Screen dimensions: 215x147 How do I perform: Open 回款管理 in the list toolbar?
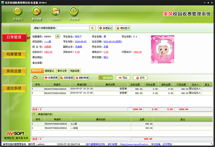click(x=66, y=78)
